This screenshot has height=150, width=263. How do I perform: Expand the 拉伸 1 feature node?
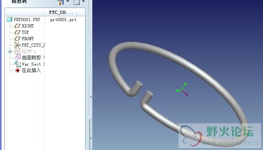coord(10,51)
